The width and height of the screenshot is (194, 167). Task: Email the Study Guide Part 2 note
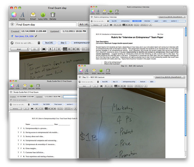(x=25, y=86)
